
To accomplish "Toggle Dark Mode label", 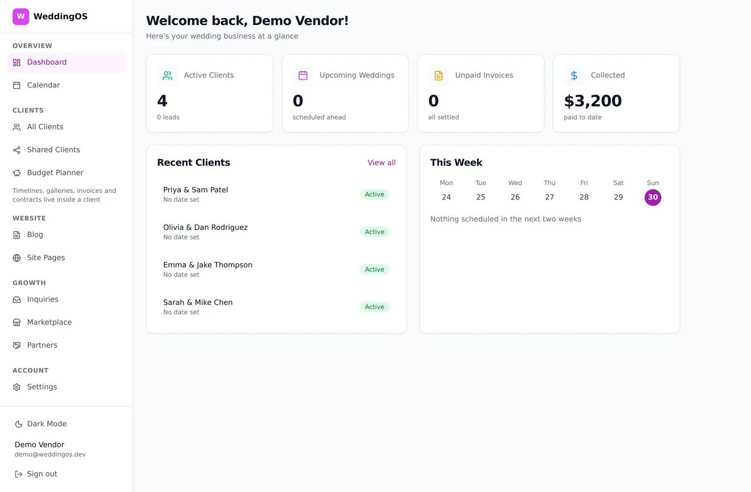I will [47, 424].
